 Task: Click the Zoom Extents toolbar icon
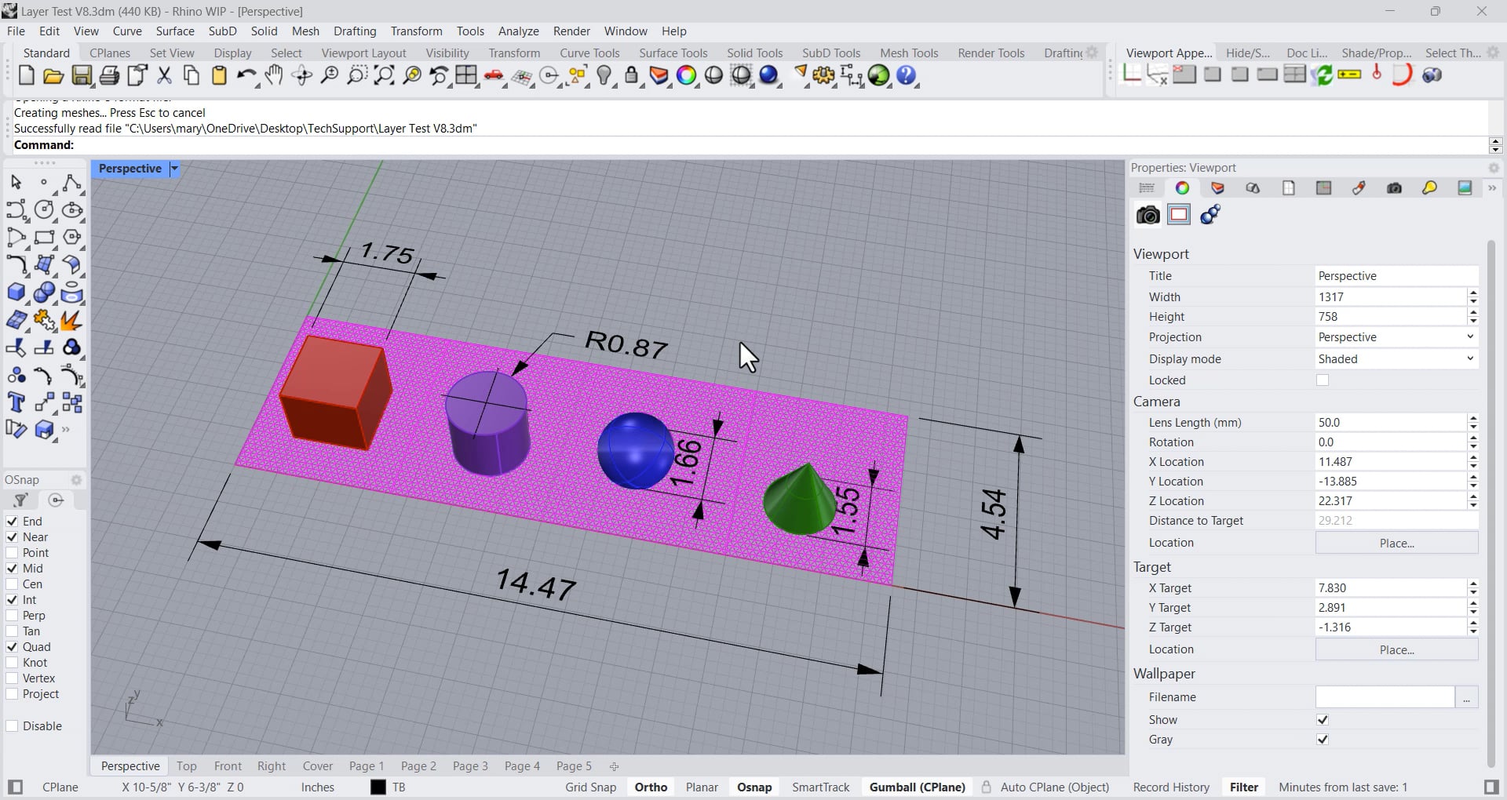pos(384,76)
